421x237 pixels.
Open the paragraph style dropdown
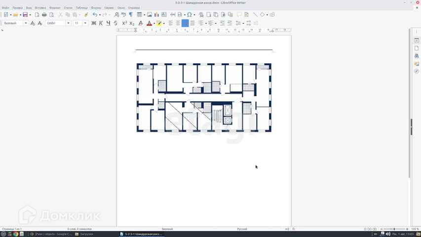coord(26,23)
